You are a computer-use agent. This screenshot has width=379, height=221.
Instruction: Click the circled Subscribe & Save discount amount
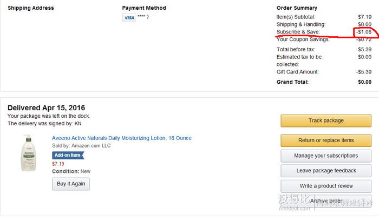[364, 32]
